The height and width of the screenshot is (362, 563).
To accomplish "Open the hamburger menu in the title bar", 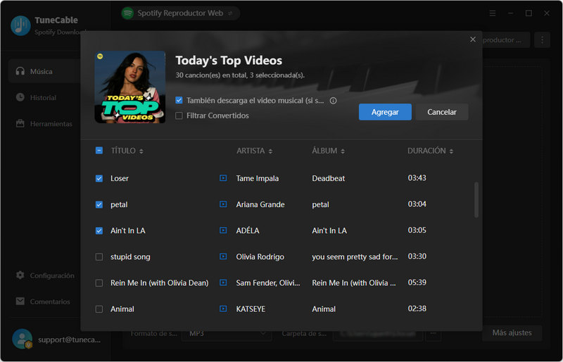I will [492, 13].
